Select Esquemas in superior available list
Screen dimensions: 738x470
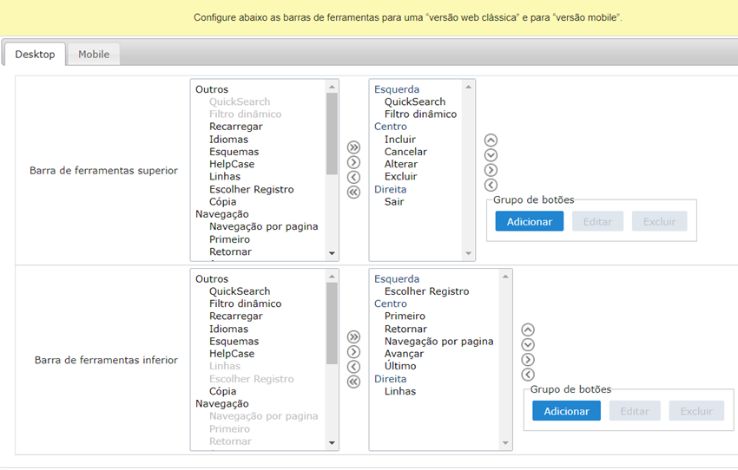234,152
